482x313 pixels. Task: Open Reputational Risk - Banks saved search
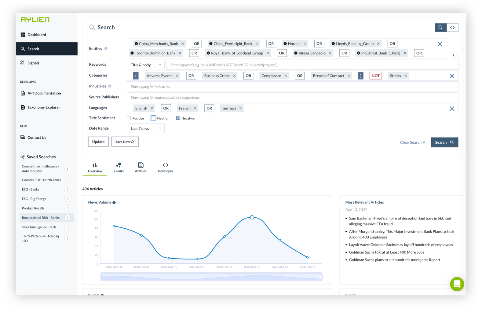(x=41, y=218)
